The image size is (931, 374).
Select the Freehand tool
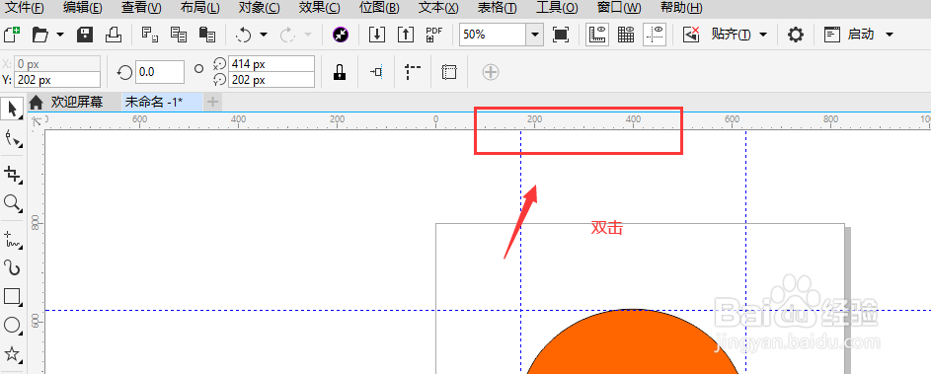(x=12, y=239)
